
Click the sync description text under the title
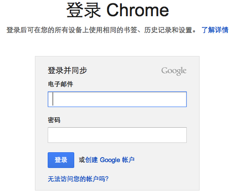[x=101, y=30]
